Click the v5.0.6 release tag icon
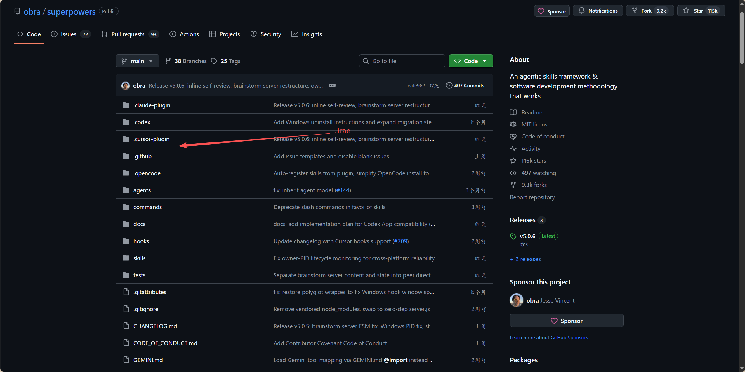 pos(513,236)
